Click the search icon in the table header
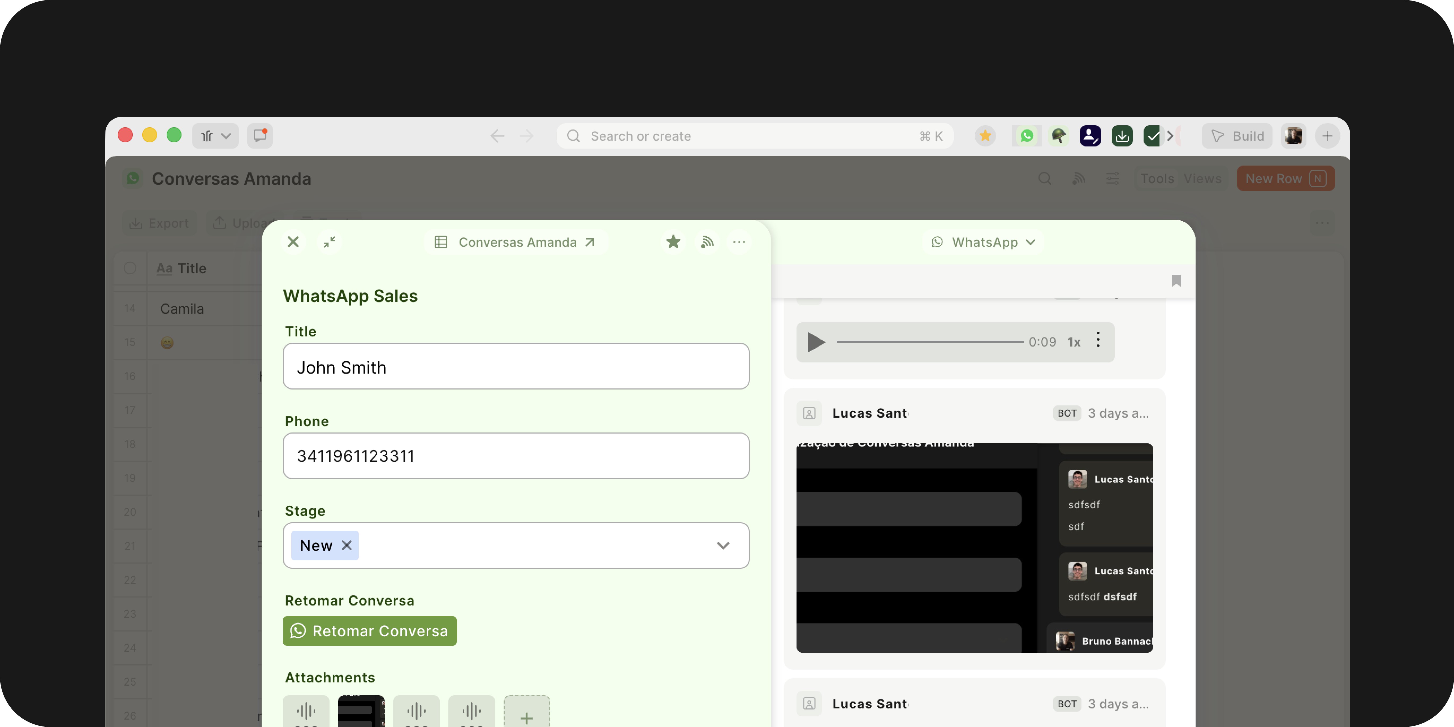The image size is (1454, 727). [x=1045, y=178]
